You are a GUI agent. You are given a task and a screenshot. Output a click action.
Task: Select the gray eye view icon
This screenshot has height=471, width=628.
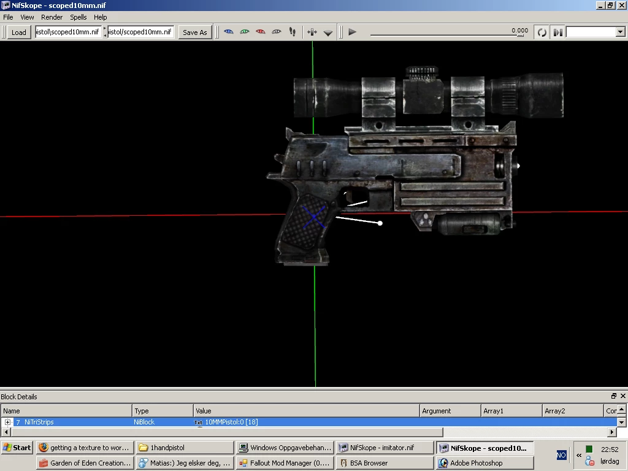pyautogui.click(x=277, y=32)
